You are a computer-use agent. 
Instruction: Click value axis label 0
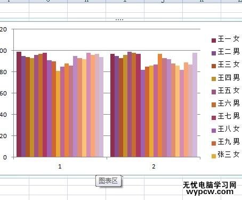pyautogui.click(x=5, y=157)
